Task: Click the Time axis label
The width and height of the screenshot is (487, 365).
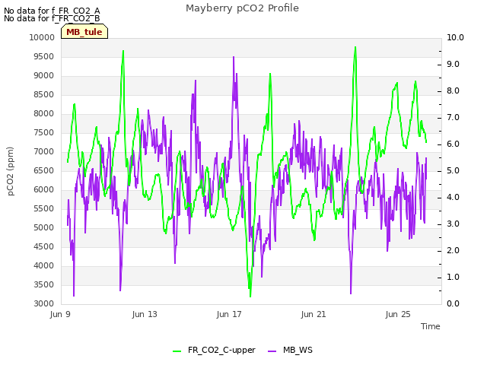Action: [431, 326]
